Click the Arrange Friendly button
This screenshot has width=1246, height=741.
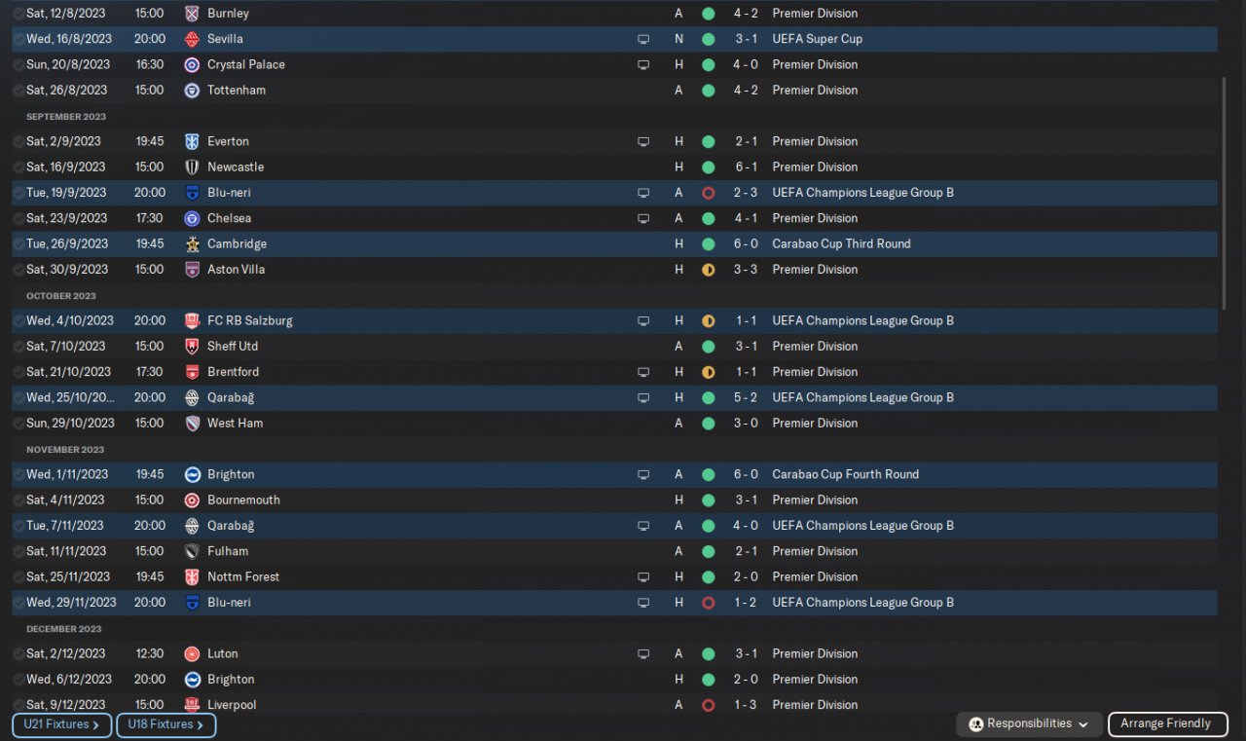click(1165, 723)
